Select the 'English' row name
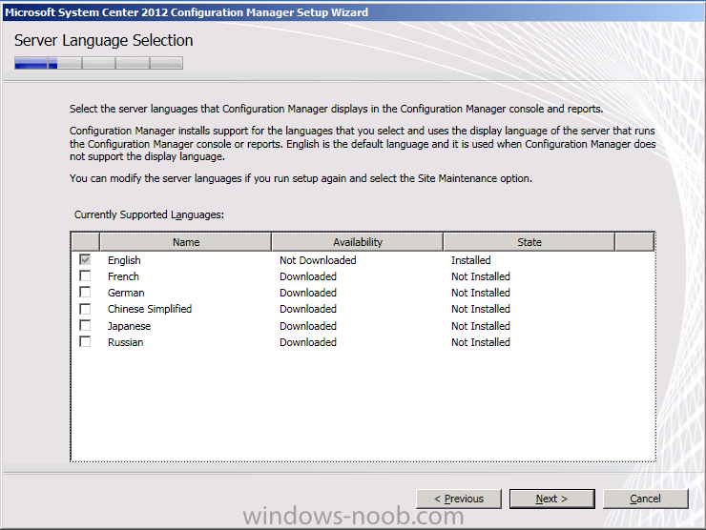Viewport: 706px width, 530px height. tap(124, 260)
